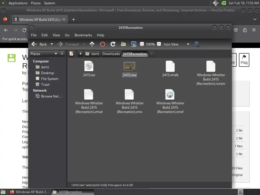Screen dimensions: 260x195
Task: List all Firefox tabs with the chevron
Action: tap(255, 19)
